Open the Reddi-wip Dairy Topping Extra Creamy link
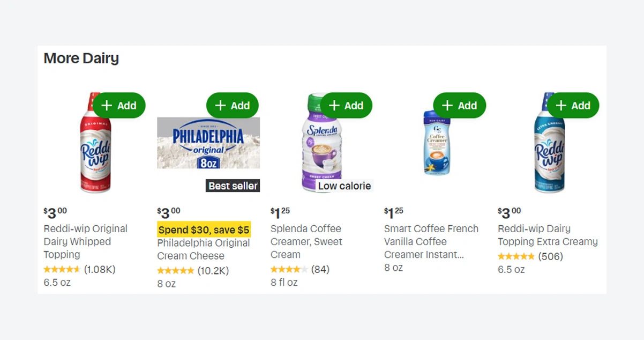 (547, 235)
